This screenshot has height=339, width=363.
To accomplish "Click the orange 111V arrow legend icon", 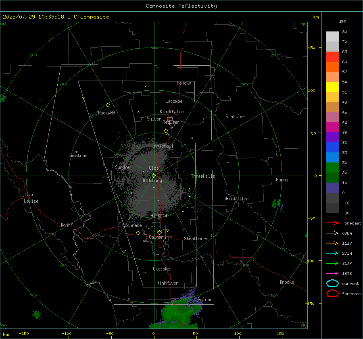I will pos(332,243).
